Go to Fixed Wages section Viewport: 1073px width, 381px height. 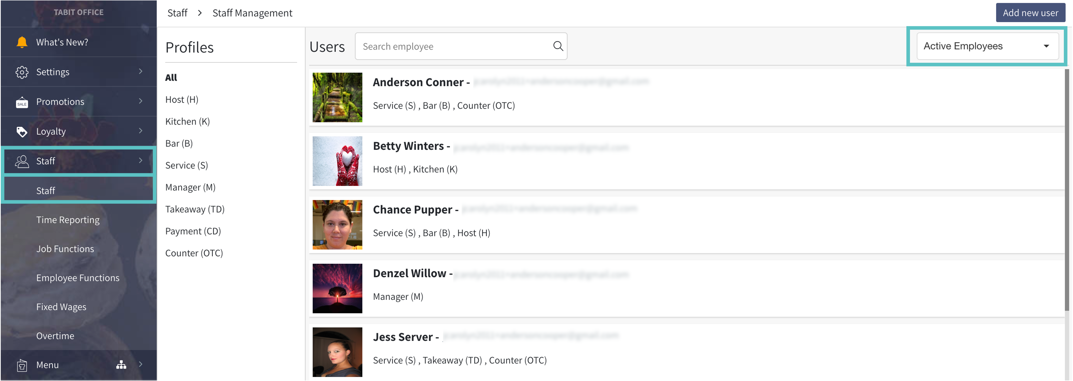tap(61, 307)
